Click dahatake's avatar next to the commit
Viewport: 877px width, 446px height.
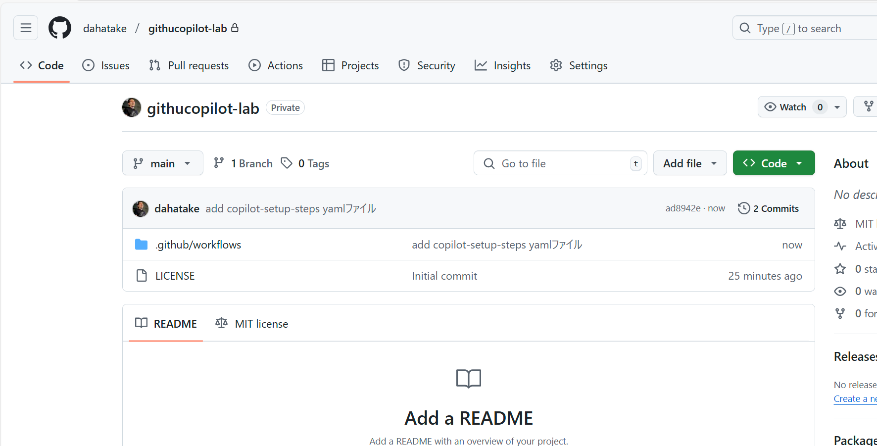click(x=140, y=208)
